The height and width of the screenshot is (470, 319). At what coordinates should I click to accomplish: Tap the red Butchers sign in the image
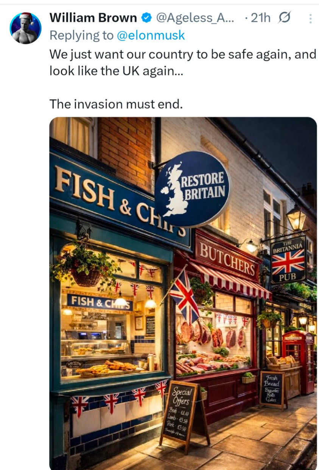pos(227,259)
